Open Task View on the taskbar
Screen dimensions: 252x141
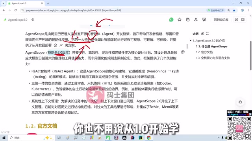(59, 138)
